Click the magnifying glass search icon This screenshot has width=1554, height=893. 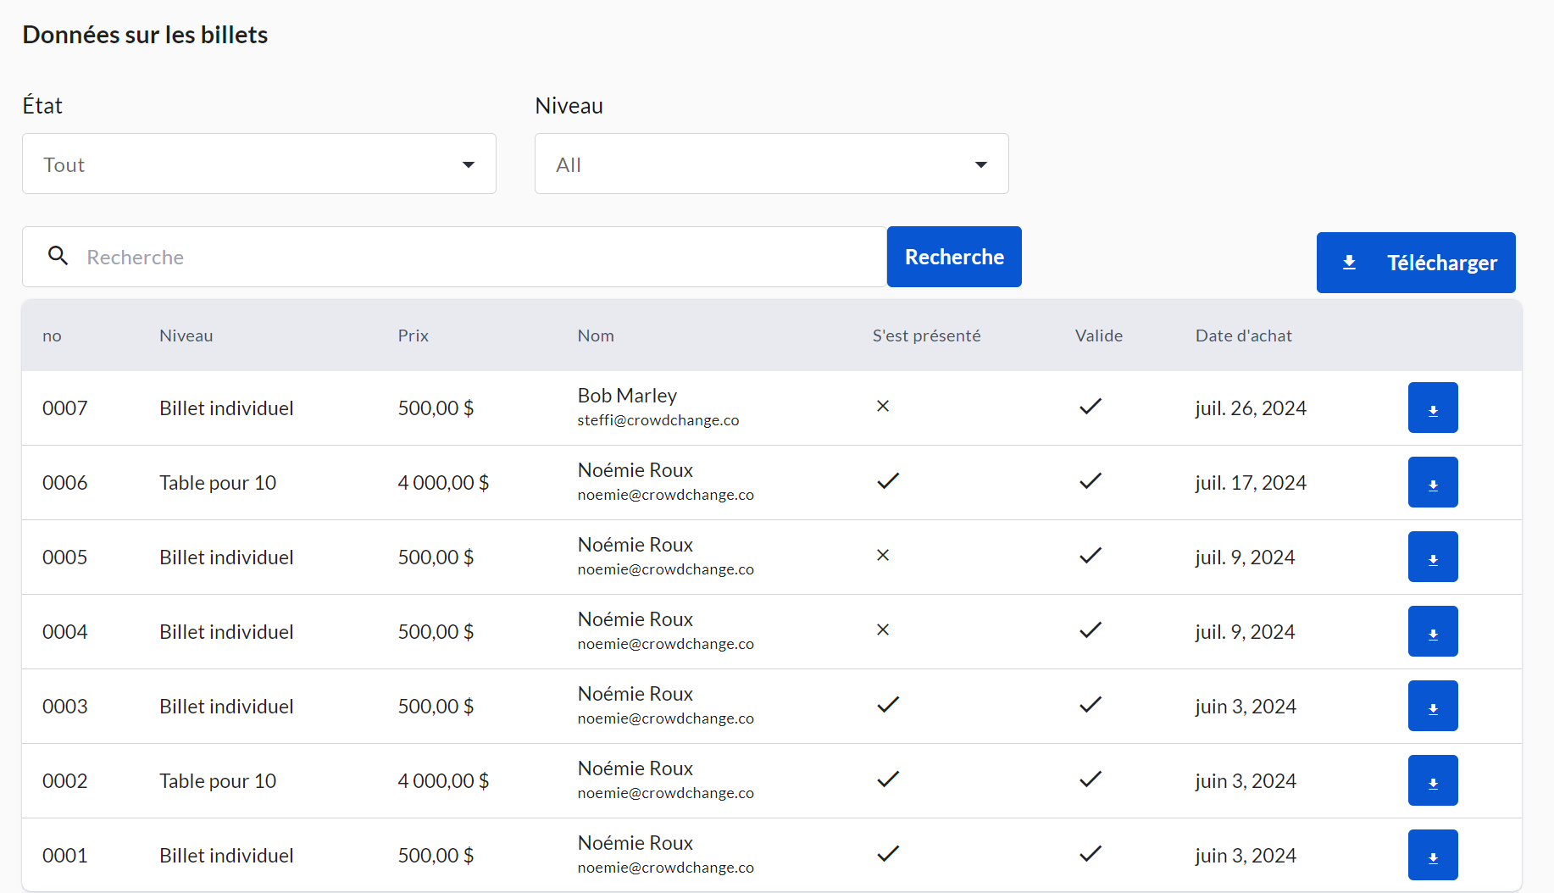58,256
